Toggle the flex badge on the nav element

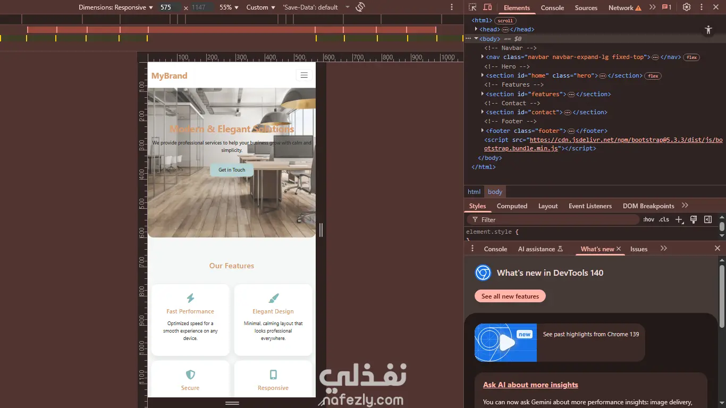pyautogui.click(x=691, y=57)
